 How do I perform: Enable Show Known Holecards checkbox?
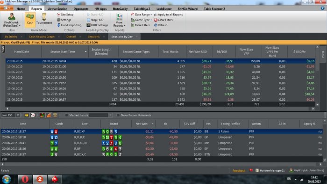(118, 115)
